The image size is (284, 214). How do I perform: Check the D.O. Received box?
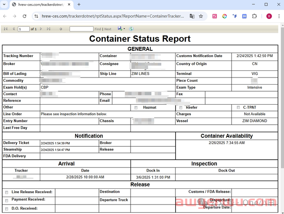point(7,209)
